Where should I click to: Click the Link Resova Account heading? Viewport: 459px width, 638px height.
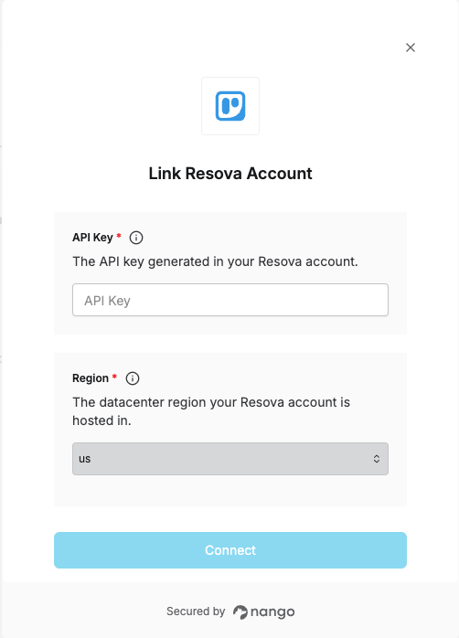pyautogui.click(x=230, y=174)
